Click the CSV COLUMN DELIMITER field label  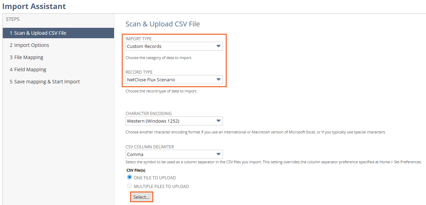tap(150, 147)
